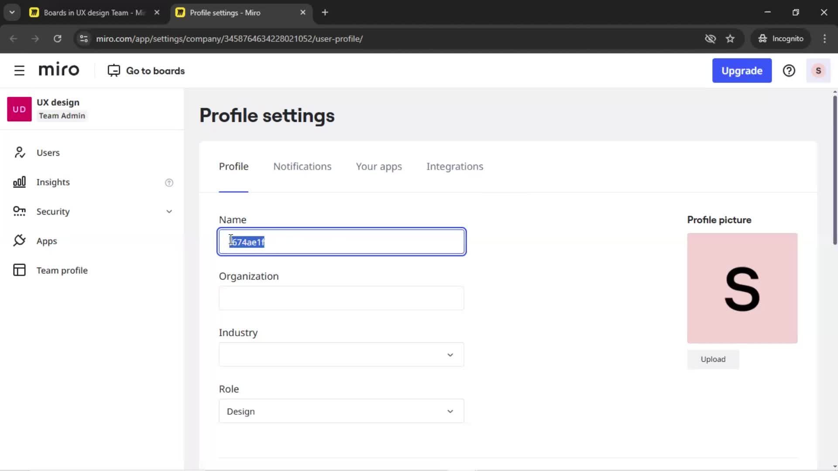This screenshot has width=838, height=471.
Task: Click the miro logo
Action: (x=59, y=70)
